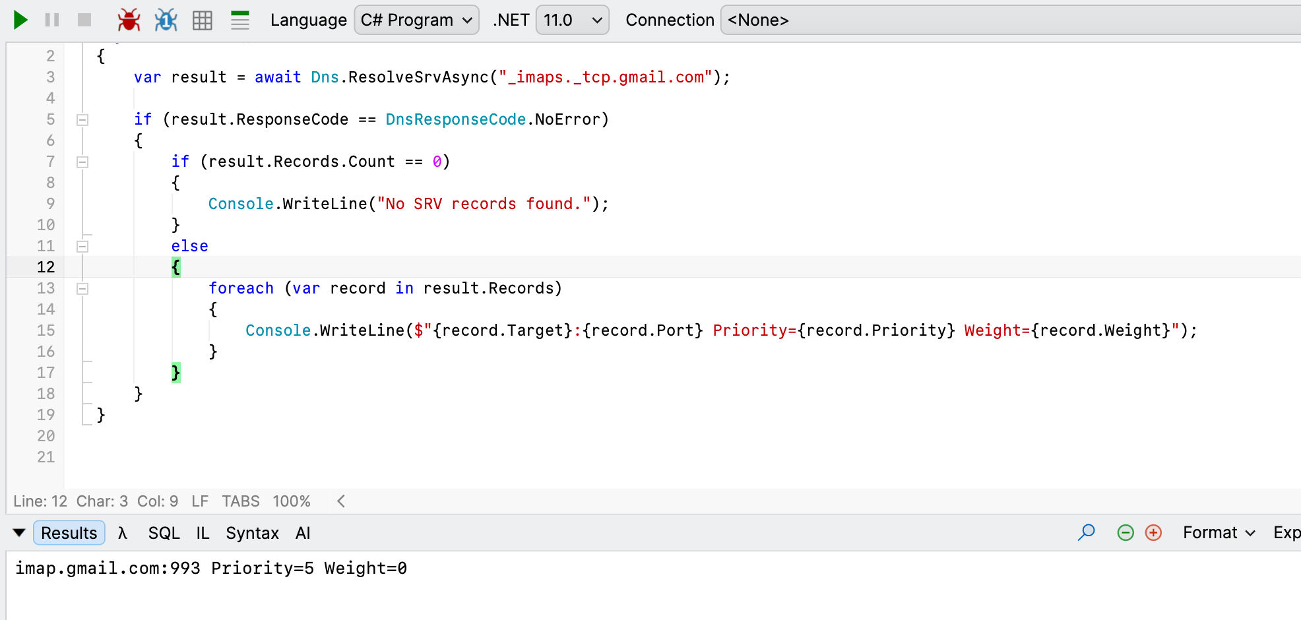Search results with magnifier icon
The width and height of the screenshot is (1301, 620).
(x=1086, y=532)
